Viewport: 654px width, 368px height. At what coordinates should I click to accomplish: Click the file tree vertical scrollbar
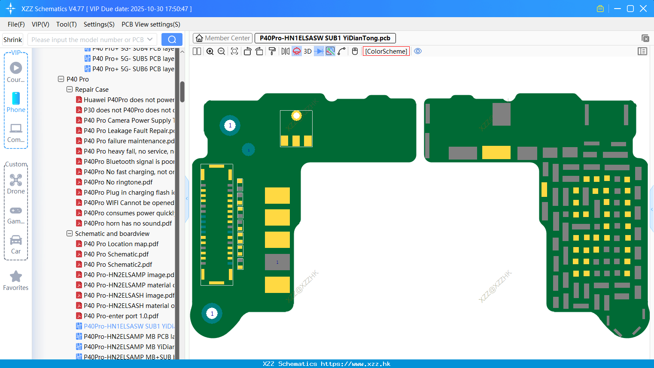coord(182,92)
